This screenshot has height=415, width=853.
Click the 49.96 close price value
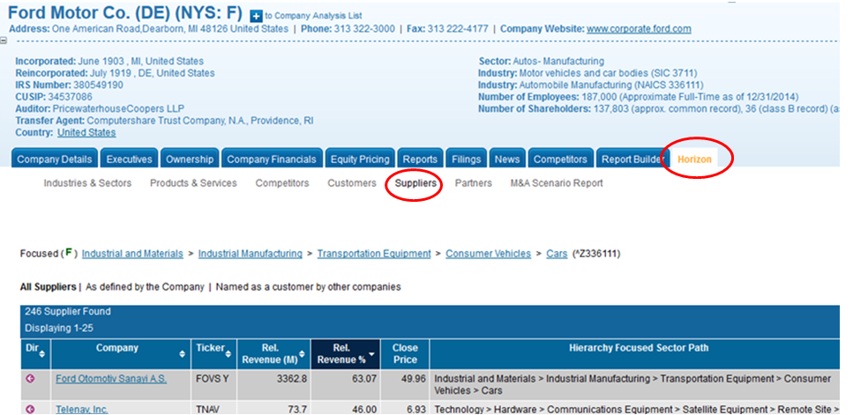(x=414, y=379)
